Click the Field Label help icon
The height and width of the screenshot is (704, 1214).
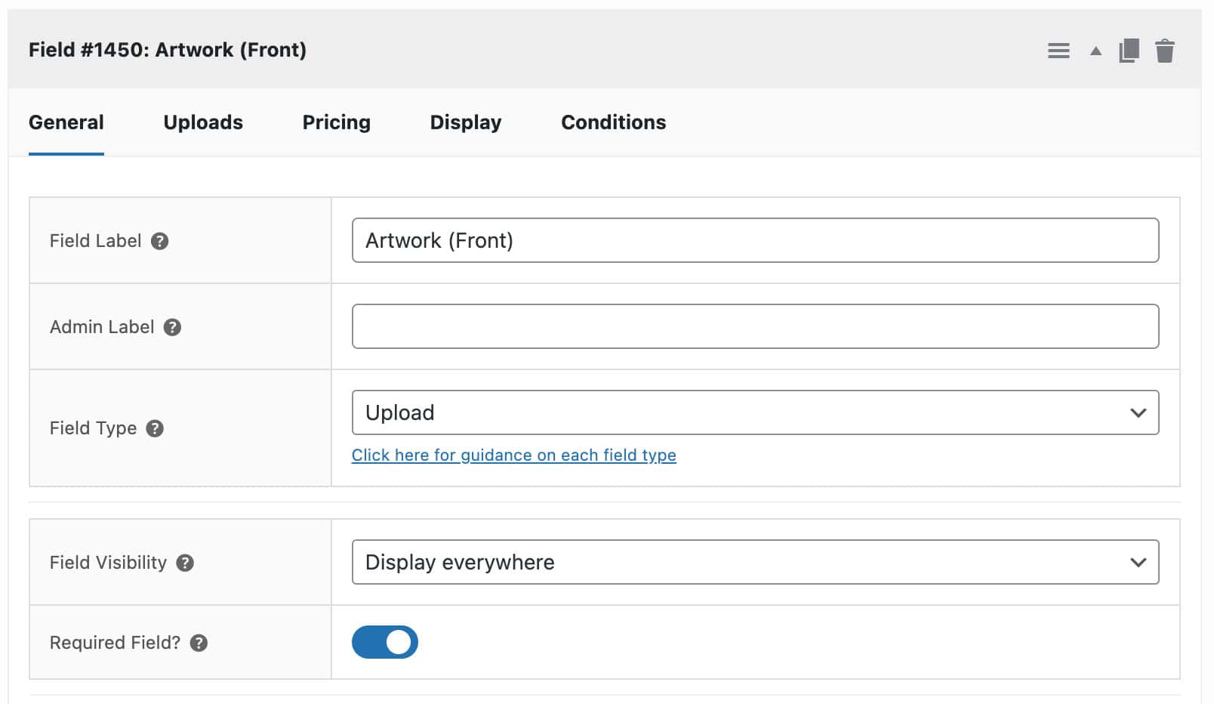(x=161, y=241)
